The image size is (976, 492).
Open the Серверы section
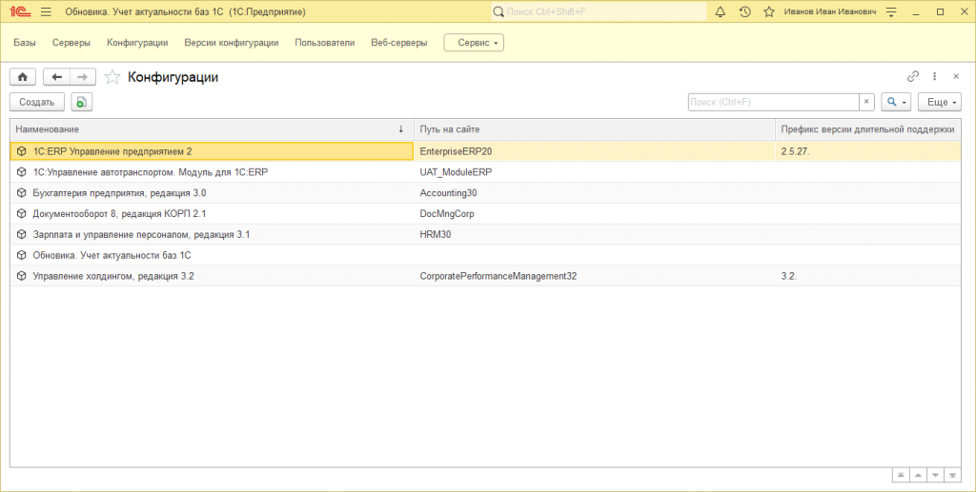click(71, 43)
